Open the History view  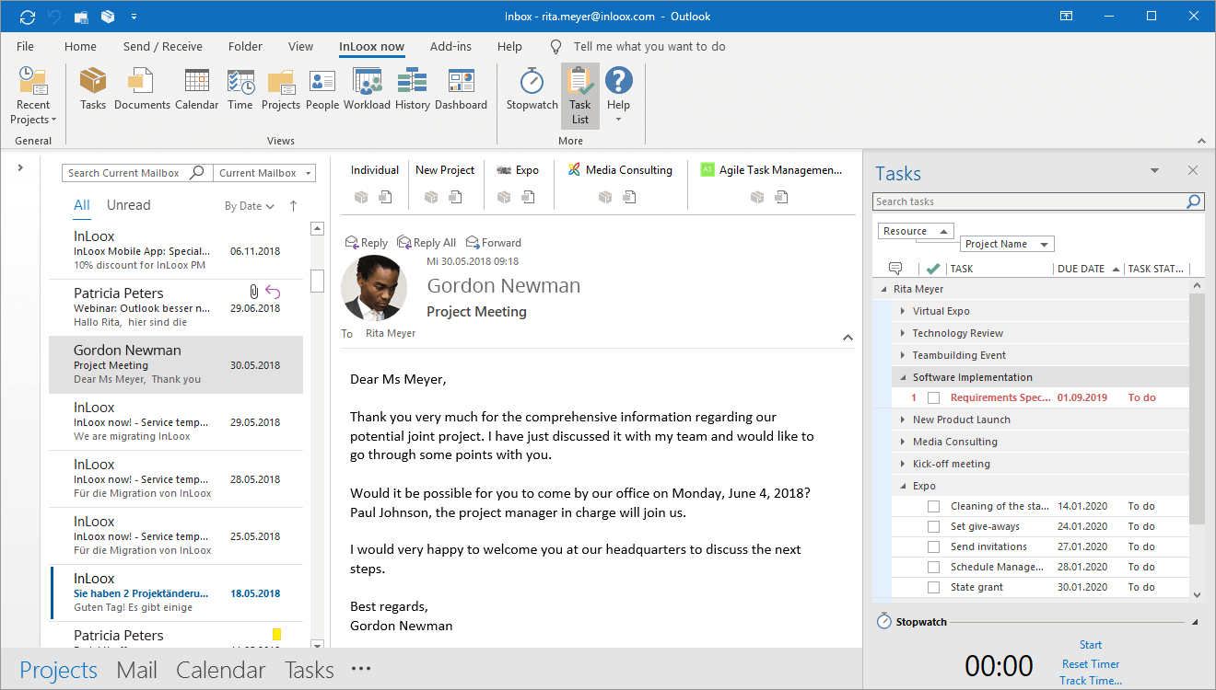413,89
